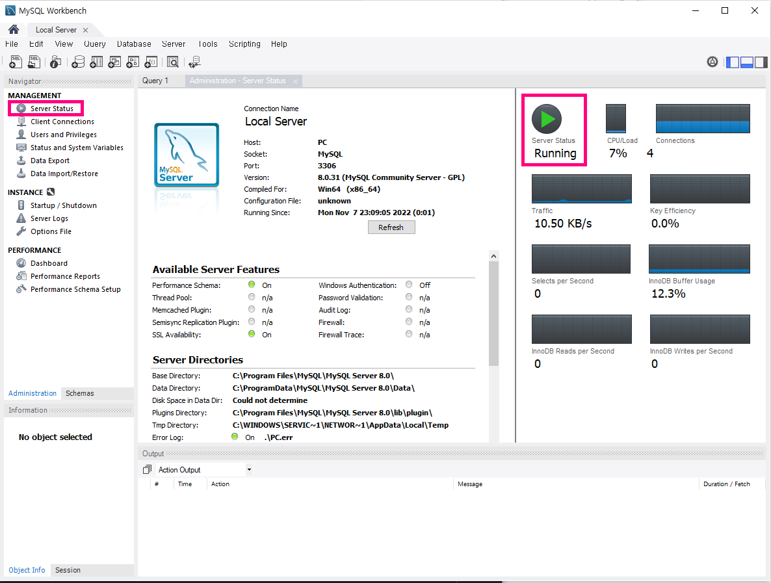Open SQL script file icon
Viewport: 771px width, 583px height.
34,62
